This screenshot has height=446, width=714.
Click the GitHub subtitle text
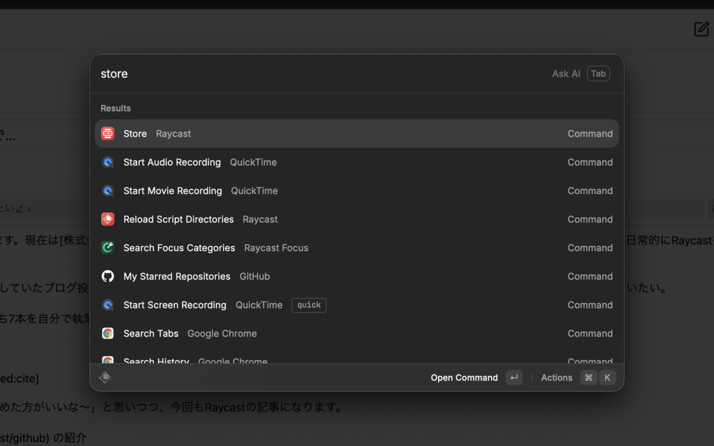pos(255,277)
